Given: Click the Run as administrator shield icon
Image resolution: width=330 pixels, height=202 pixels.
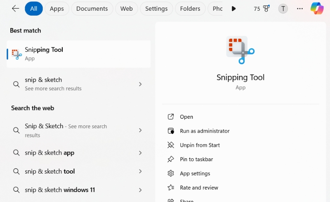Looking at the screenshot, I should [171, 131].
